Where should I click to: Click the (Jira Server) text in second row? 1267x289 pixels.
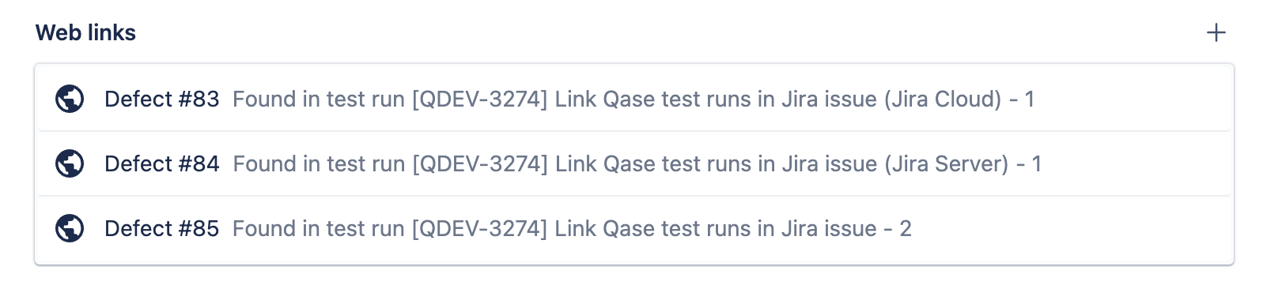click(947, 163)
